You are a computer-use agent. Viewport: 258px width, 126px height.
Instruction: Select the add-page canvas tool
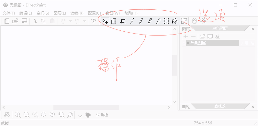pyautogui.click(x=114, y=21)
